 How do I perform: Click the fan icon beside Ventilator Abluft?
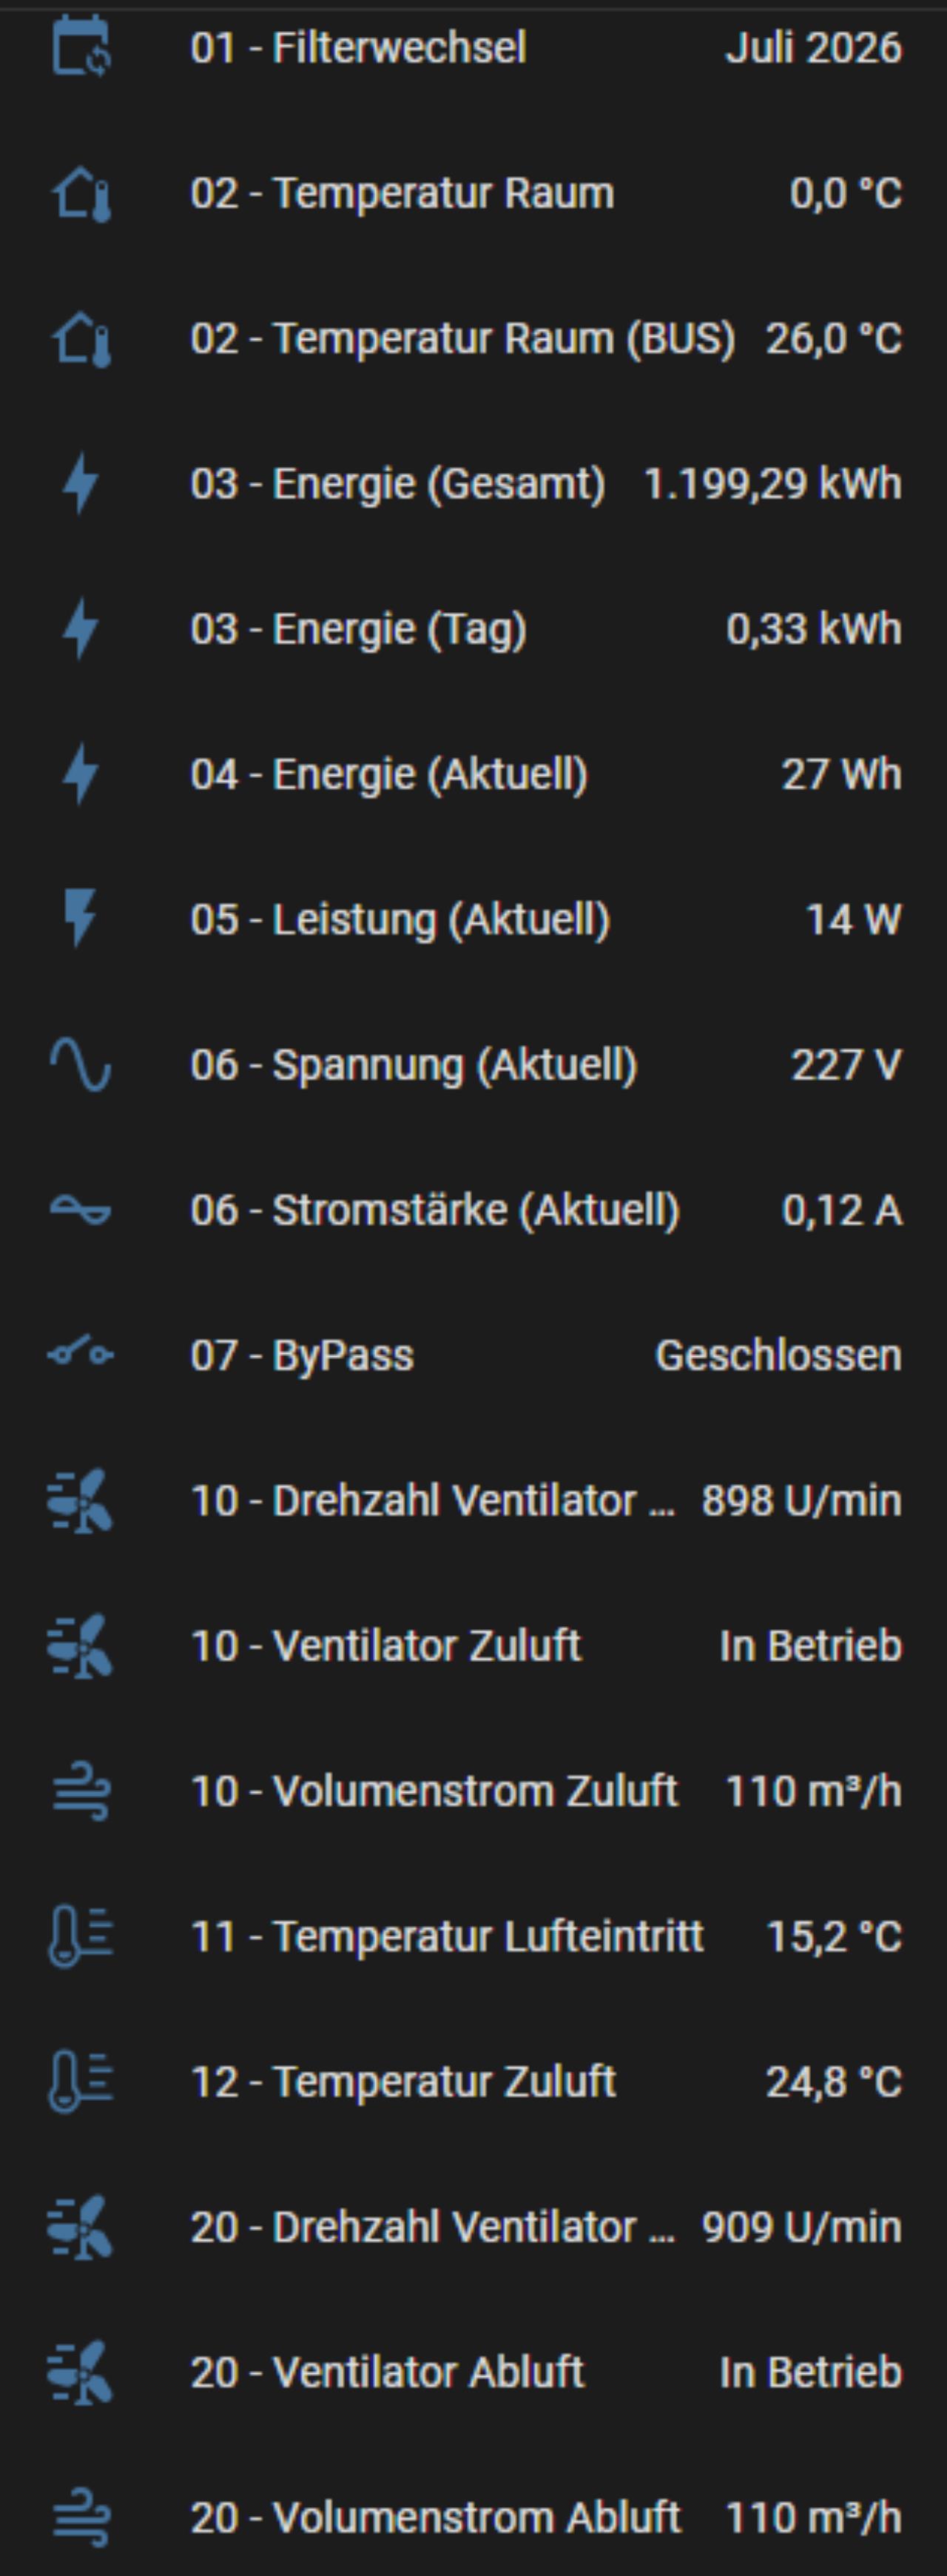pyautogui.click(x=80, y=2372)
